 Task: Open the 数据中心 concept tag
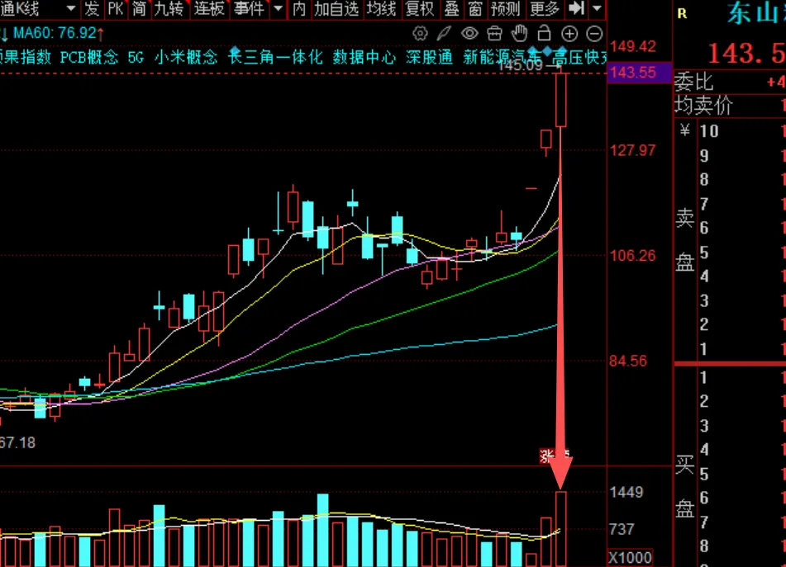(x=364, y=57)
